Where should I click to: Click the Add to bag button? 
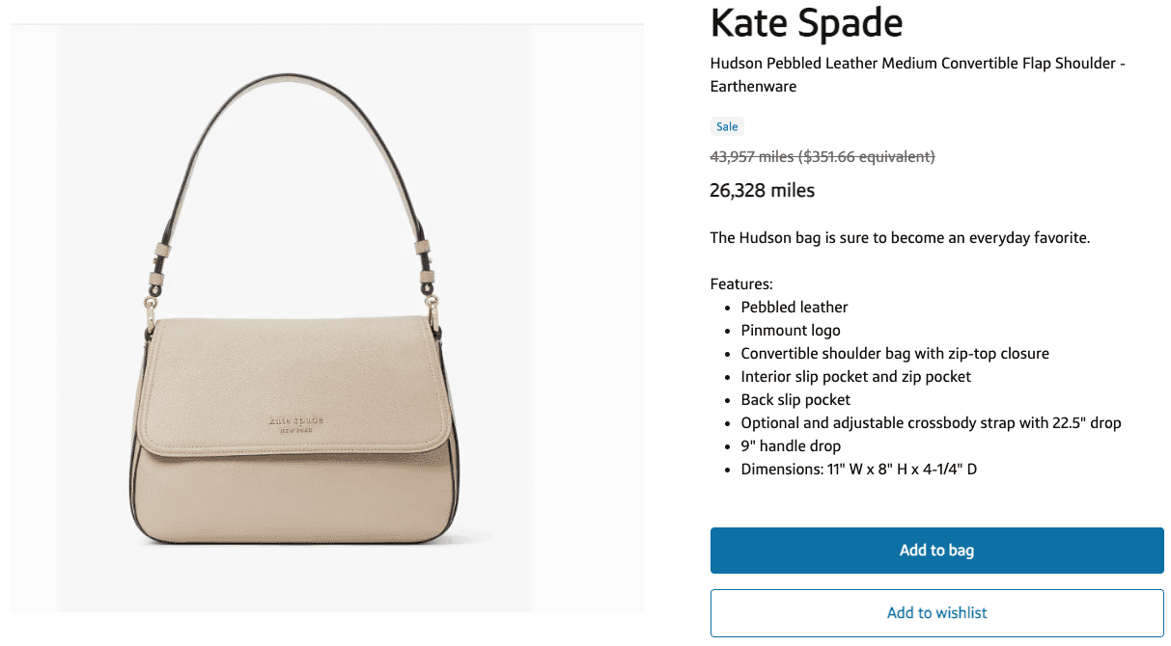click(x=935, y=550)
